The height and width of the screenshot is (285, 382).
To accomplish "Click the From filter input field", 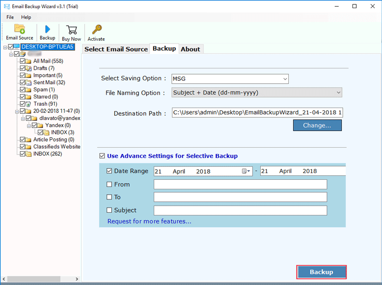I will click(x=240, y=185).
